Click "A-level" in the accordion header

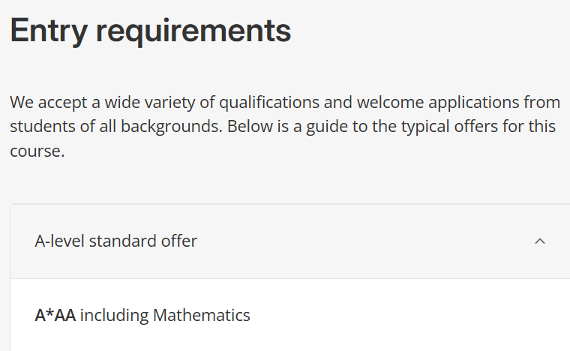click(x=60, y=241)
